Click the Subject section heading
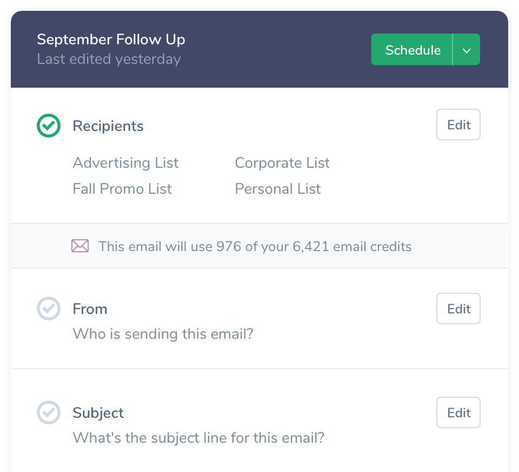 point(98,413)
